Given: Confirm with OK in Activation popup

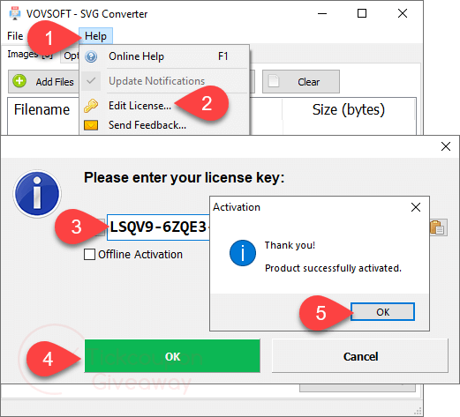Looking at the screenshot, I should click(382, 312).
